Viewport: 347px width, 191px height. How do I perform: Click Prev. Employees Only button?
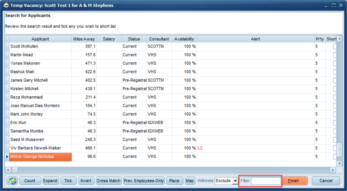point(144,181)
